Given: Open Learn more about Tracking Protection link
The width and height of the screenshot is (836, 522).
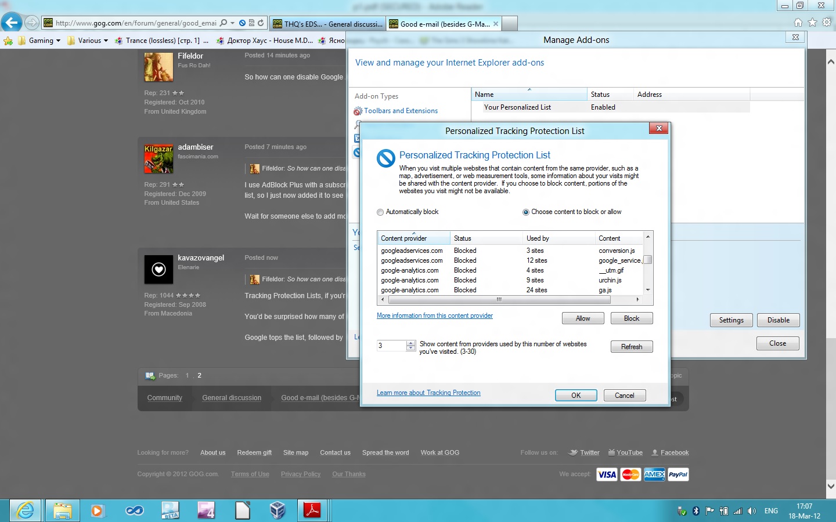Looking at the screenshot, I should 428,393.
